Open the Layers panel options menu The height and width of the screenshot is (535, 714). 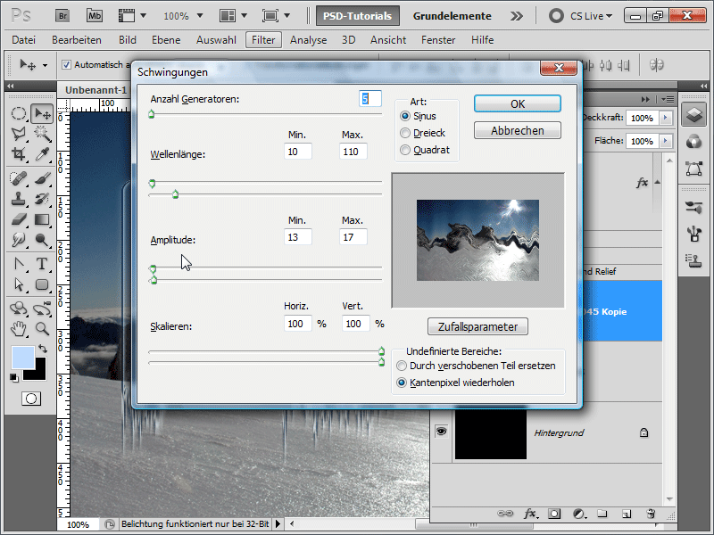pyautogui.click(x=668, y=99)
